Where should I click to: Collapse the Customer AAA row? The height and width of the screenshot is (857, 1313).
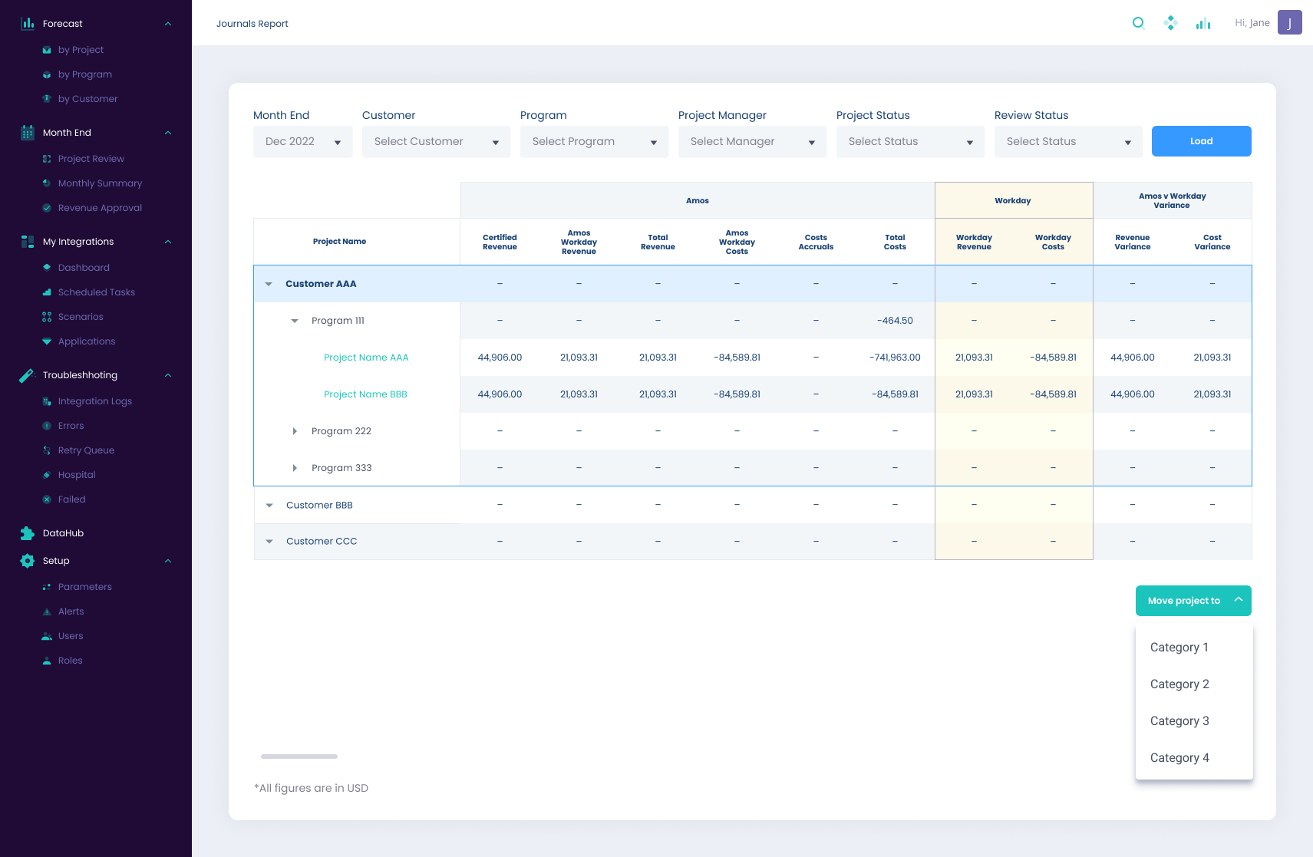pos(269,284)
